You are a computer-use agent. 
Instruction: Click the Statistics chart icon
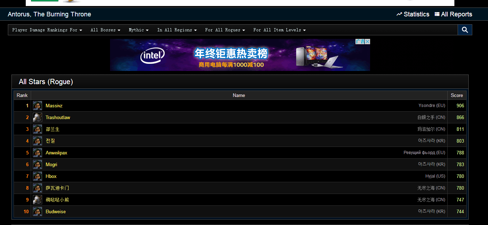click(399, 14)
